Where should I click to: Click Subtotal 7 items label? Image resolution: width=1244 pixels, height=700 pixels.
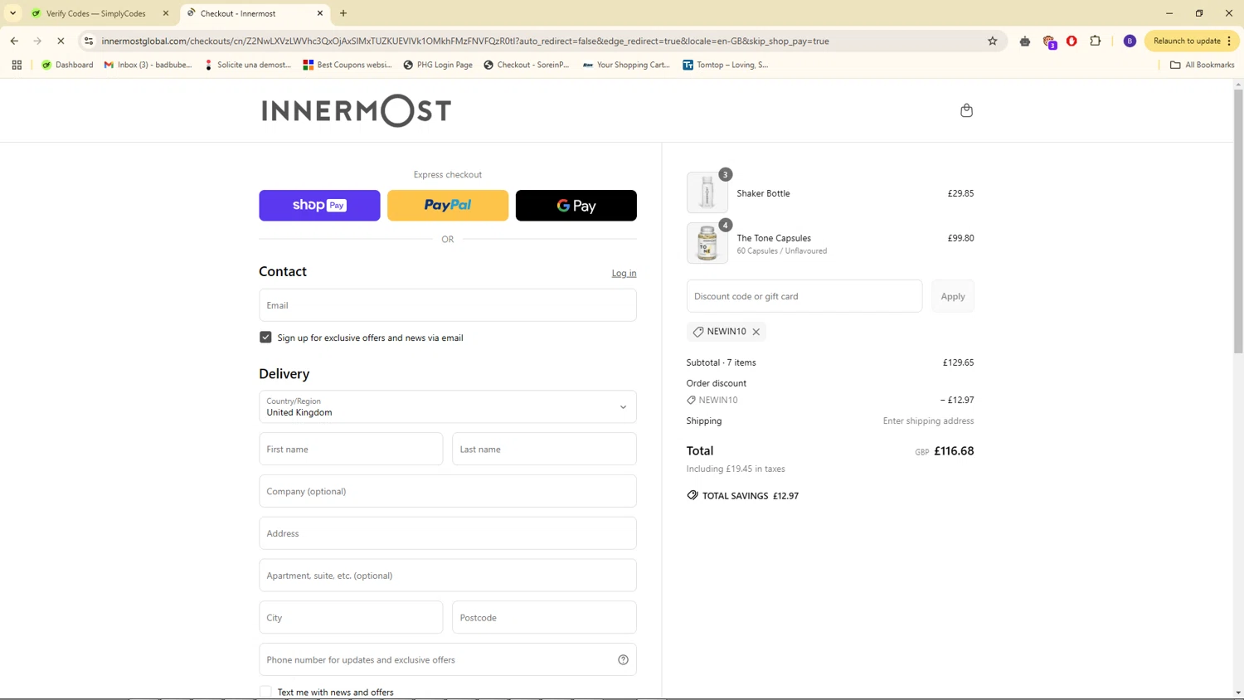click(x=722, y=362)
